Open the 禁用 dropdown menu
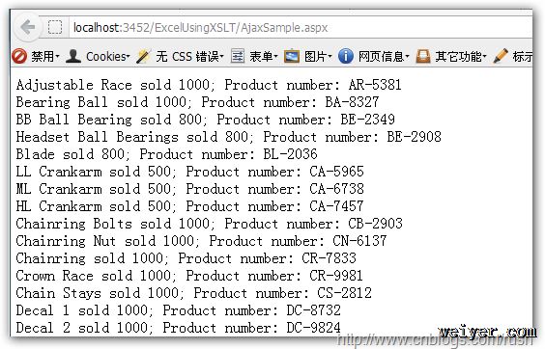Image resolution: width=545 pixels, height=349 pixels. (x=45, y=56)
